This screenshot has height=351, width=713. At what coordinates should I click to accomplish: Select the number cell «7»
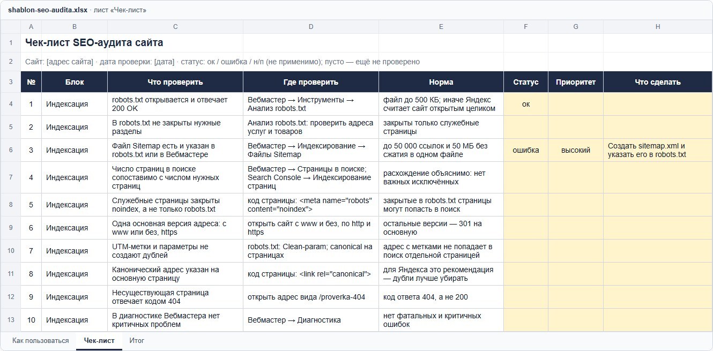pyautogui.click(x=31, y=251)
